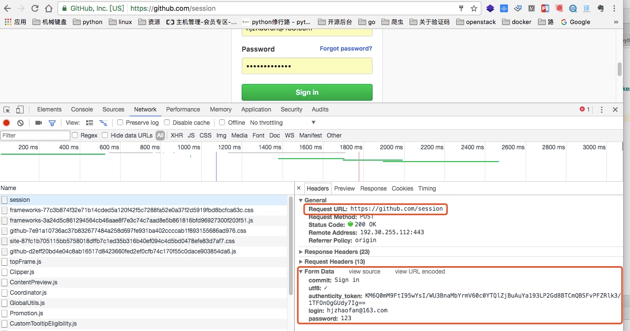Image resolution: width=630 pixels, height=331 pixels.
Task: Open the No throttling dropdown
Action: [x=283, y=123]
